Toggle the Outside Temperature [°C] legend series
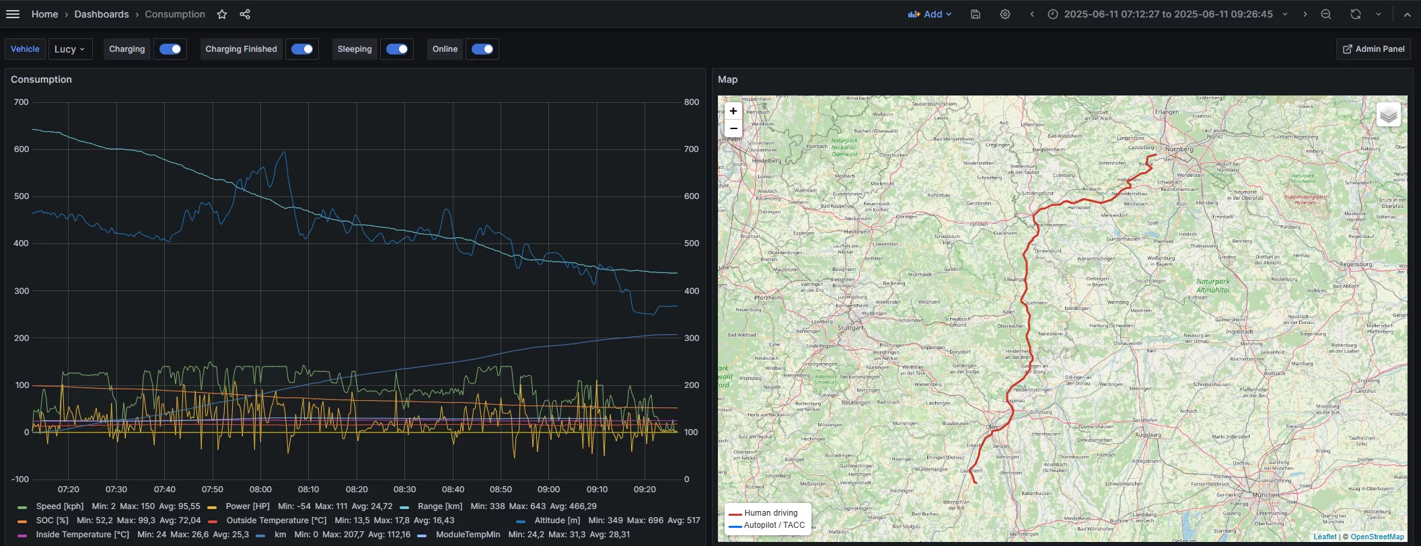The width and height of the screenshot is (1421, 546). click(x=277, y=520)
